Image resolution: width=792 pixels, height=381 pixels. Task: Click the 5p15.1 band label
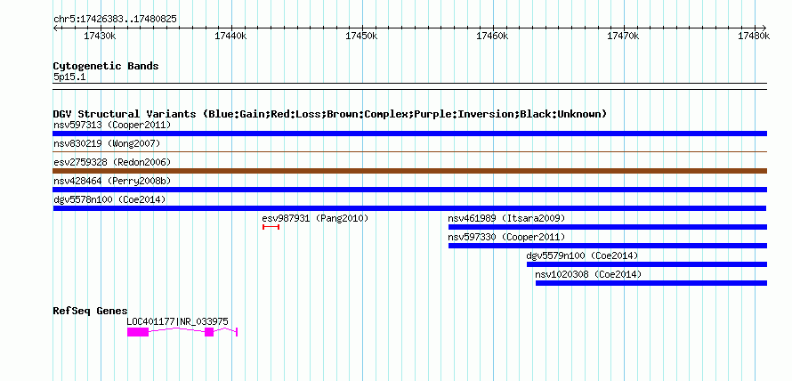point(69,77)
